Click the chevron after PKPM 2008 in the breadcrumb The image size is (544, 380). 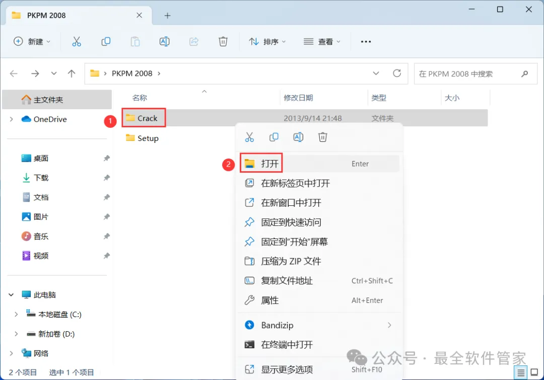point(159,73)
